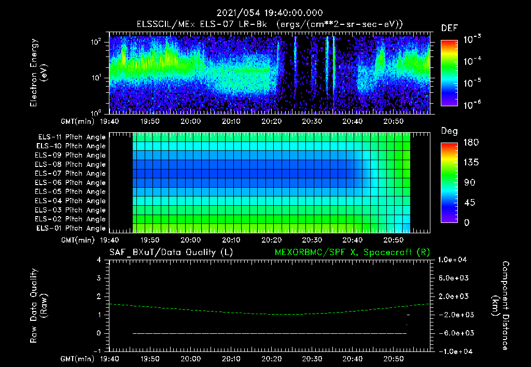Click the 10^0 tick on electron energy axis

[96, 112]
